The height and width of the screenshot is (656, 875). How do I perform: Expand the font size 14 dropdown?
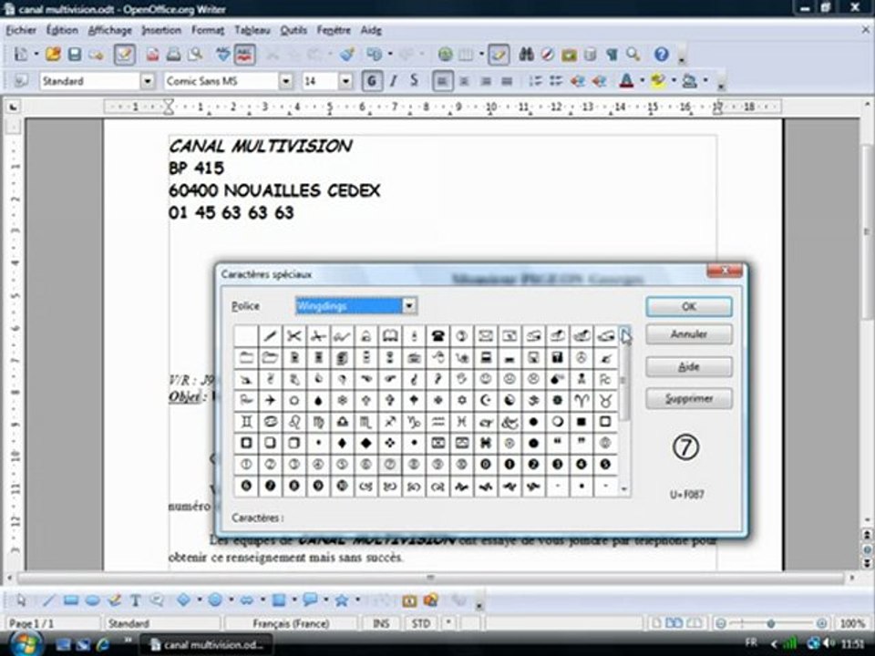[x=346, y=81]
